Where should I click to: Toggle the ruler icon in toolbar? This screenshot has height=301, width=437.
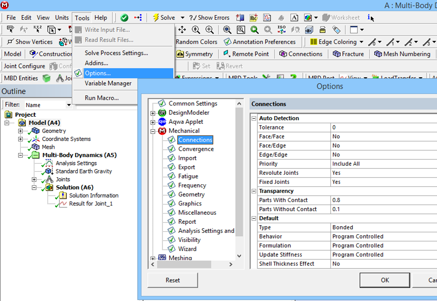[x=322, y=30]
